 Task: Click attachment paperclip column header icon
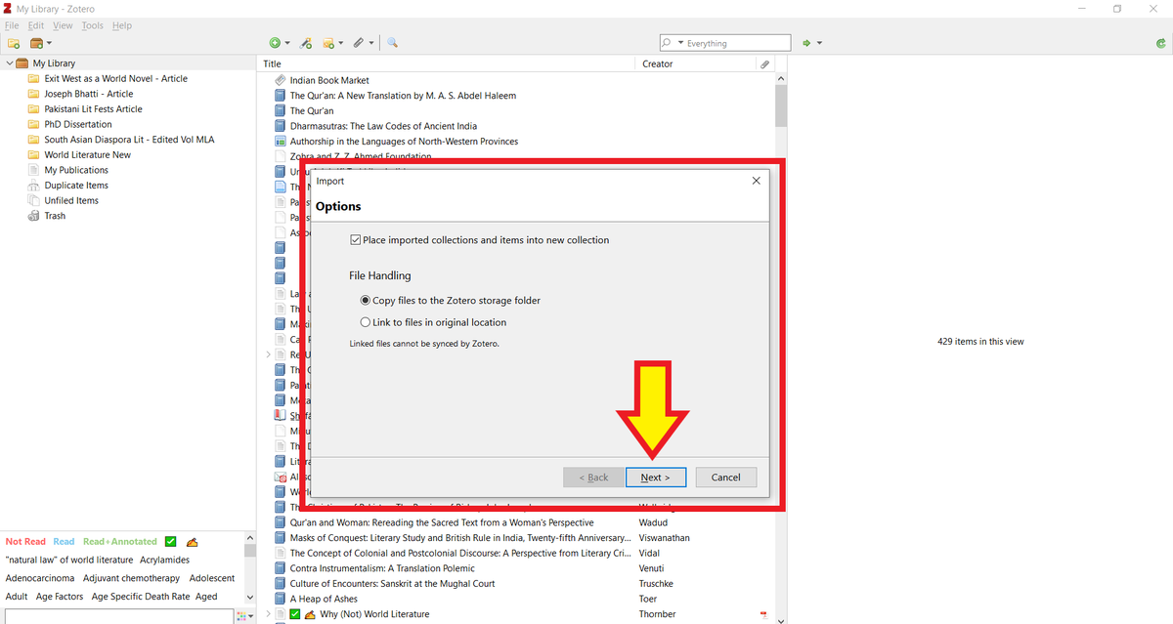point(764,63)
